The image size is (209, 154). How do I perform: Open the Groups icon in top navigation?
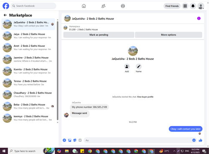[x=123, y=6]
